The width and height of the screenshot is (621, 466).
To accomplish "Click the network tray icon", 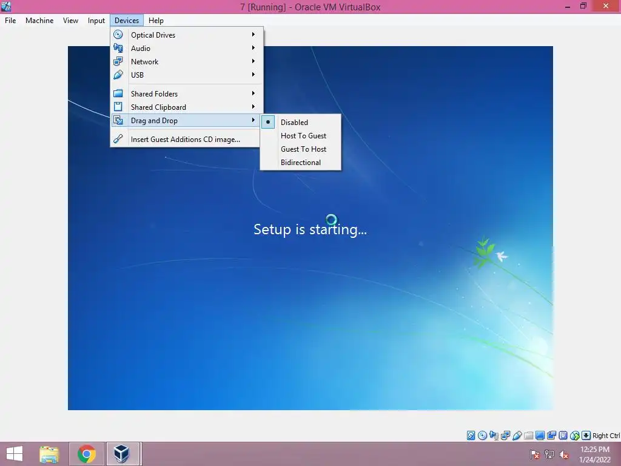I will click(x=549, y=454).
